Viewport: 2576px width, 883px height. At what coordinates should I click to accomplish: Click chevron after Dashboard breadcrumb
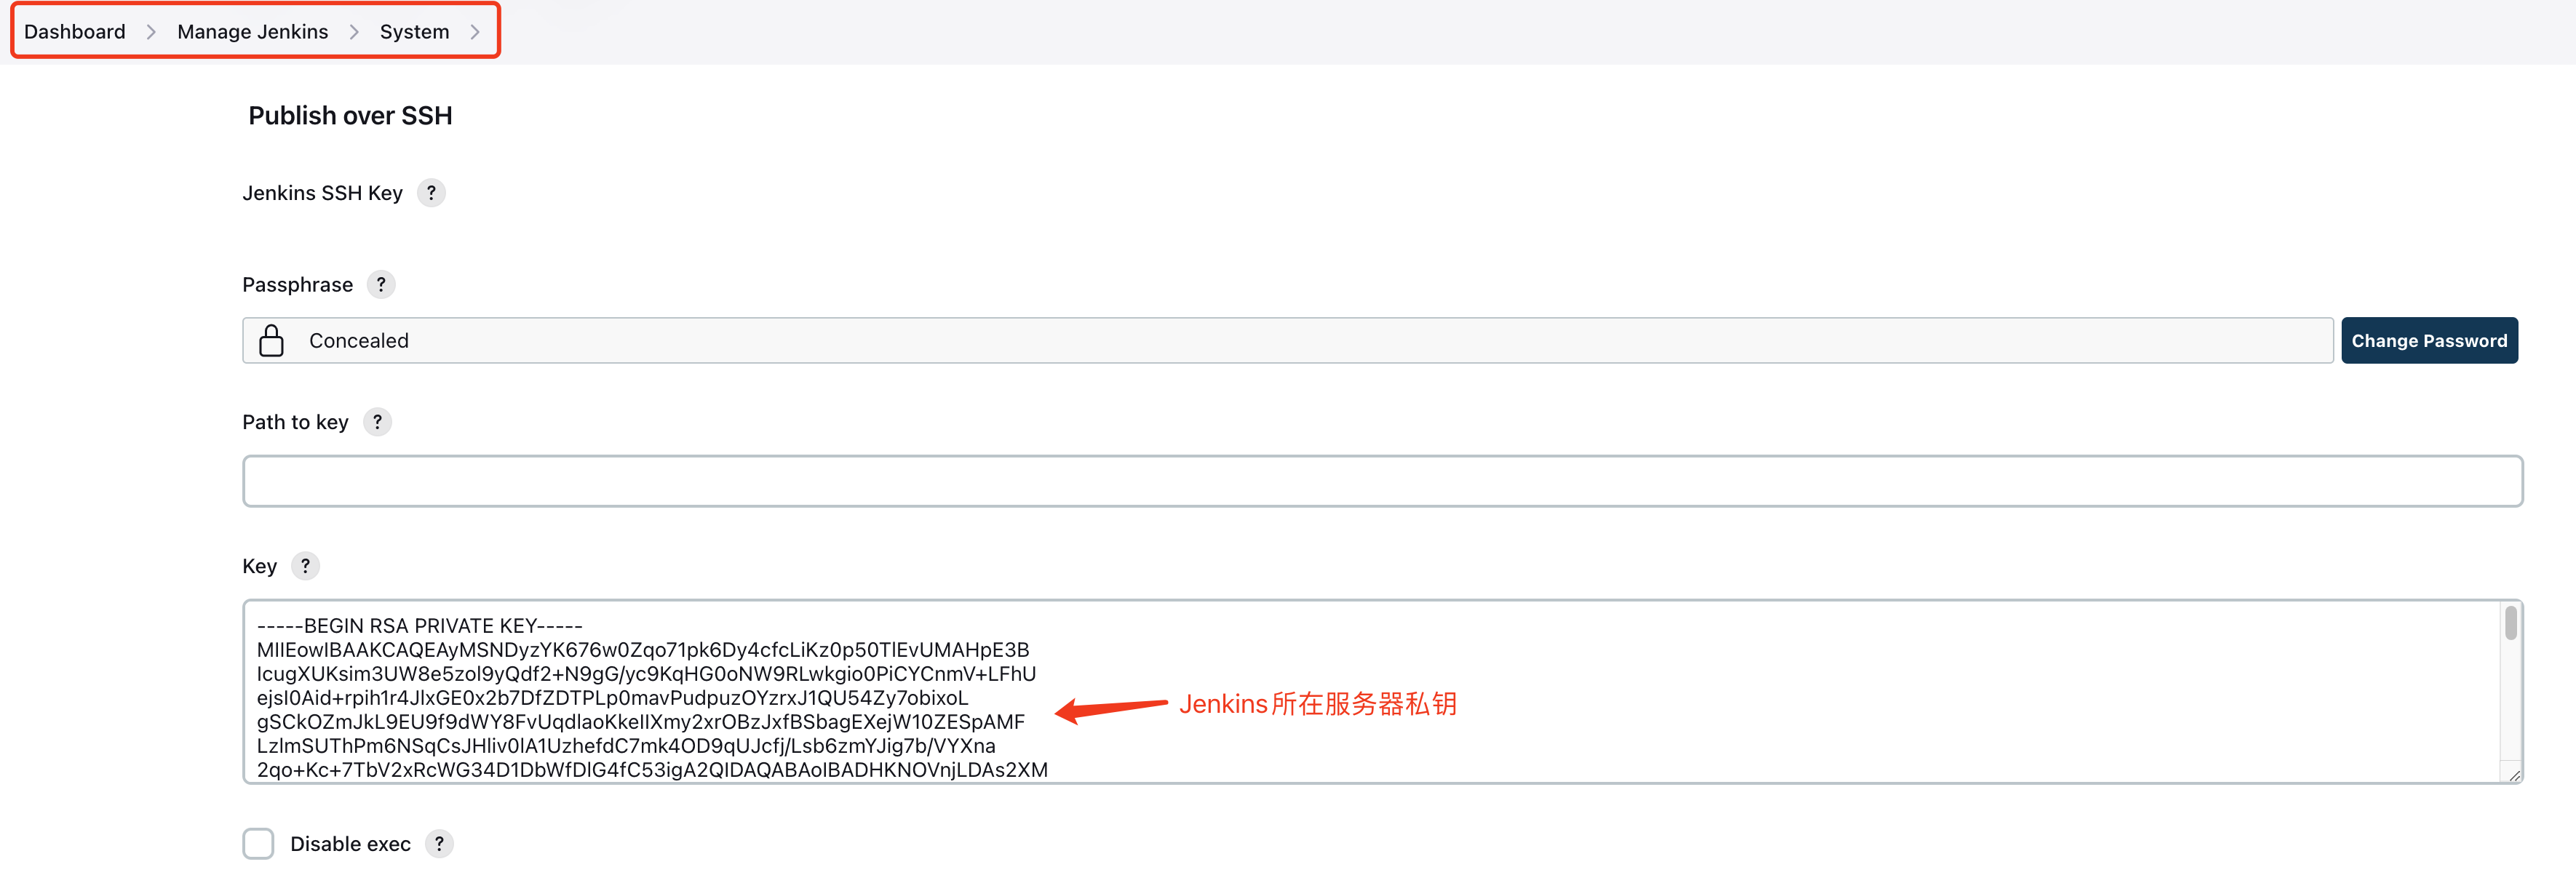[151, 32]
